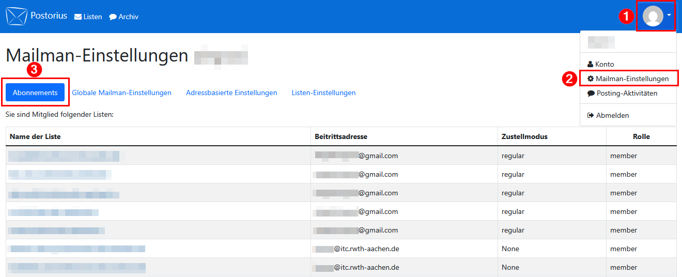Select the Abonnements tab
The image size is (682, 277).
coord(35,93)
